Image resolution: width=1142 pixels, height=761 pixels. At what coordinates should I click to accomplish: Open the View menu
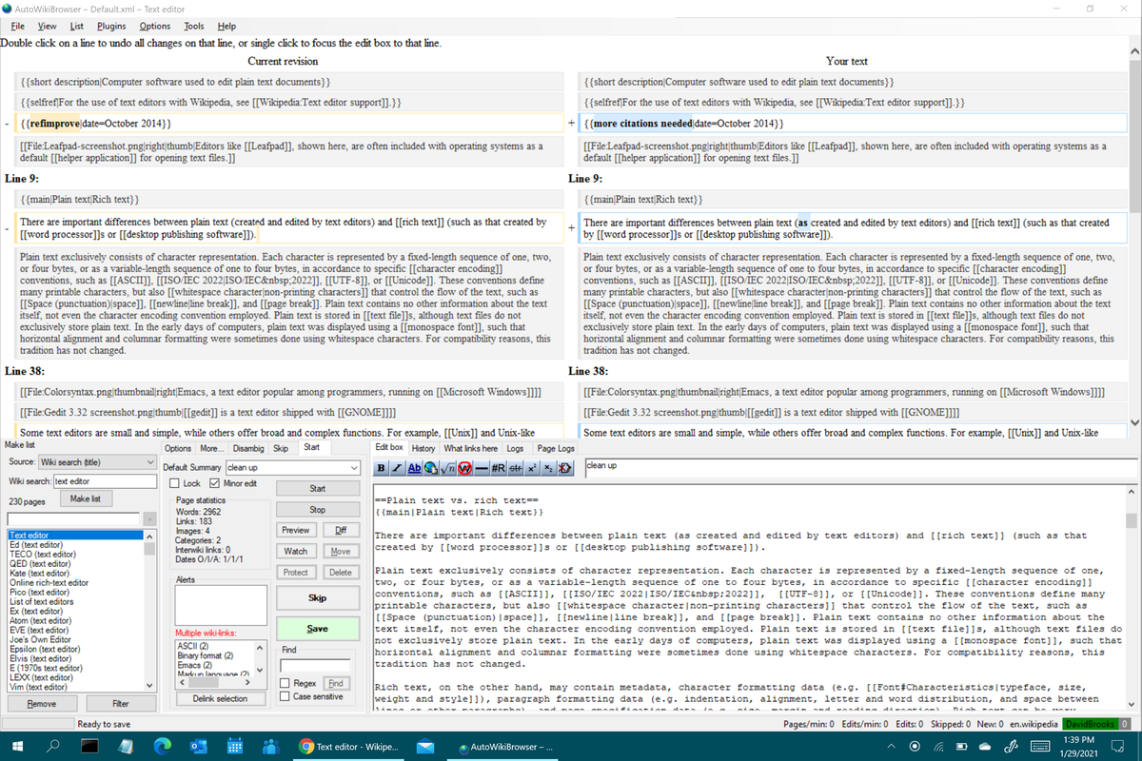[x=46, y=26]
